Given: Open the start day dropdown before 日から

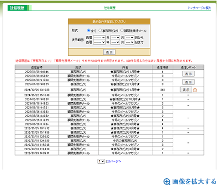Looking at the screenshot, I should (129, 38).
